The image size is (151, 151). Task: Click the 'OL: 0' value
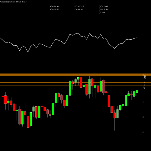[101, 13]
